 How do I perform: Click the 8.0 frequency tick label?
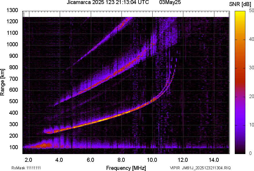[121, 160]
